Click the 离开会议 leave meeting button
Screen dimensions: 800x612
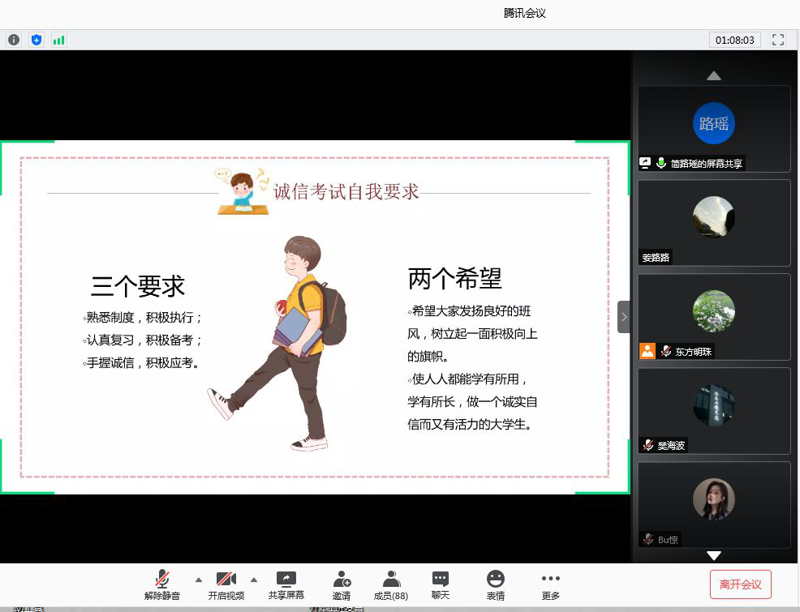(740, 584)
